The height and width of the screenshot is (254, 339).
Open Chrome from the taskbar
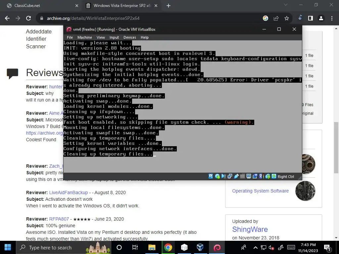click(168, 247)
